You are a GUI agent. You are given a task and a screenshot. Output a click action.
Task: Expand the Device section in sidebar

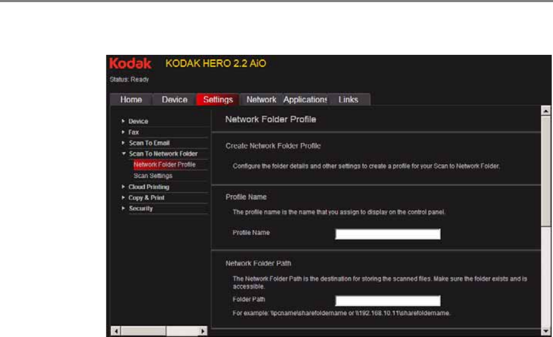click(x=138, y=121)
